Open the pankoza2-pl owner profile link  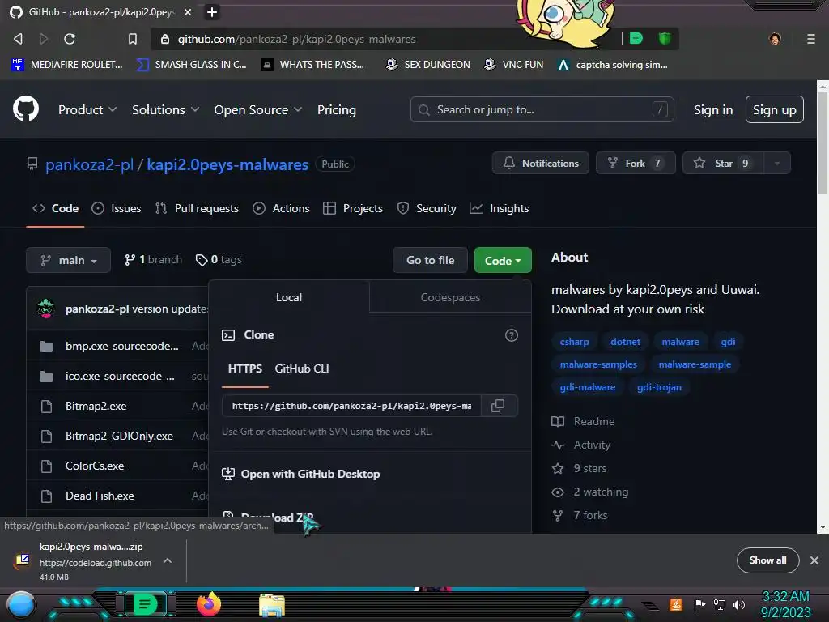coord(89,164)
